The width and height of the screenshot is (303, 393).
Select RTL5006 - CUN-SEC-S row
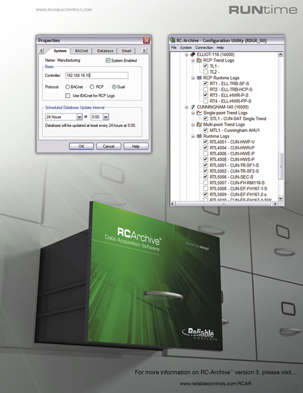pos(231,177)
